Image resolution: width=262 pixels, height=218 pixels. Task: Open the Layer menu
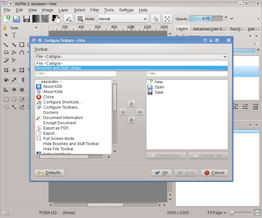point(63,10)
